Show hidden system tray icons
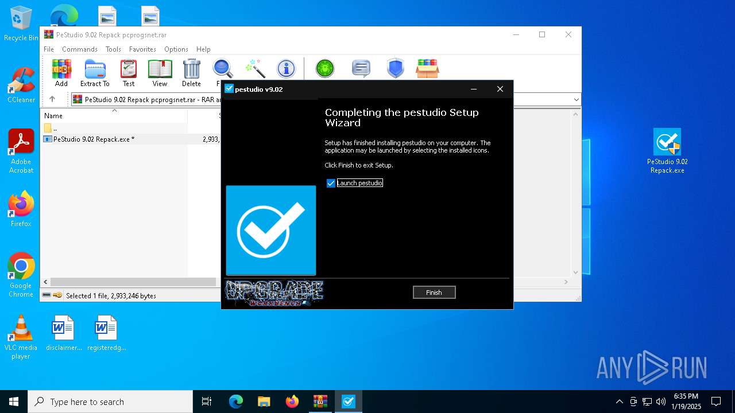This screenshot has height=413, width=735. (x=619, y=402)
